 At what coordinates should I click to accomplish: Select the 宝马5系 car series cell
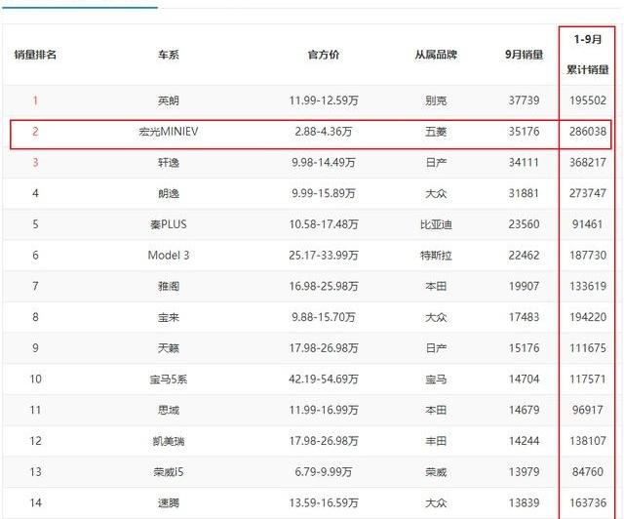169,379
